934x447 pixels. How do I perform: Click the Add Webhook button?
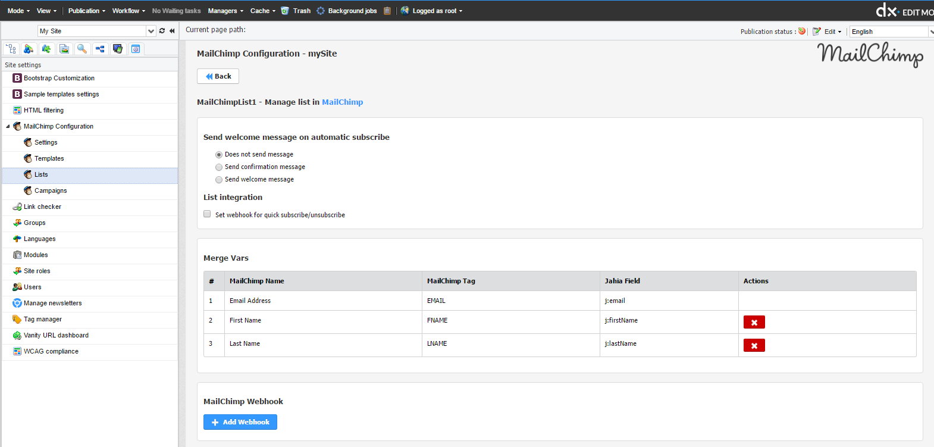[240, 422]
